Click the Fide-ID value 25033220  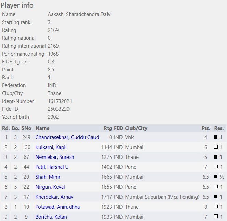[x=59, y=109]
